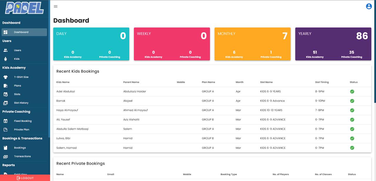This screenshot has height=181, width=376.
Task: Click the Plans document icon
Action: [6, 86]
